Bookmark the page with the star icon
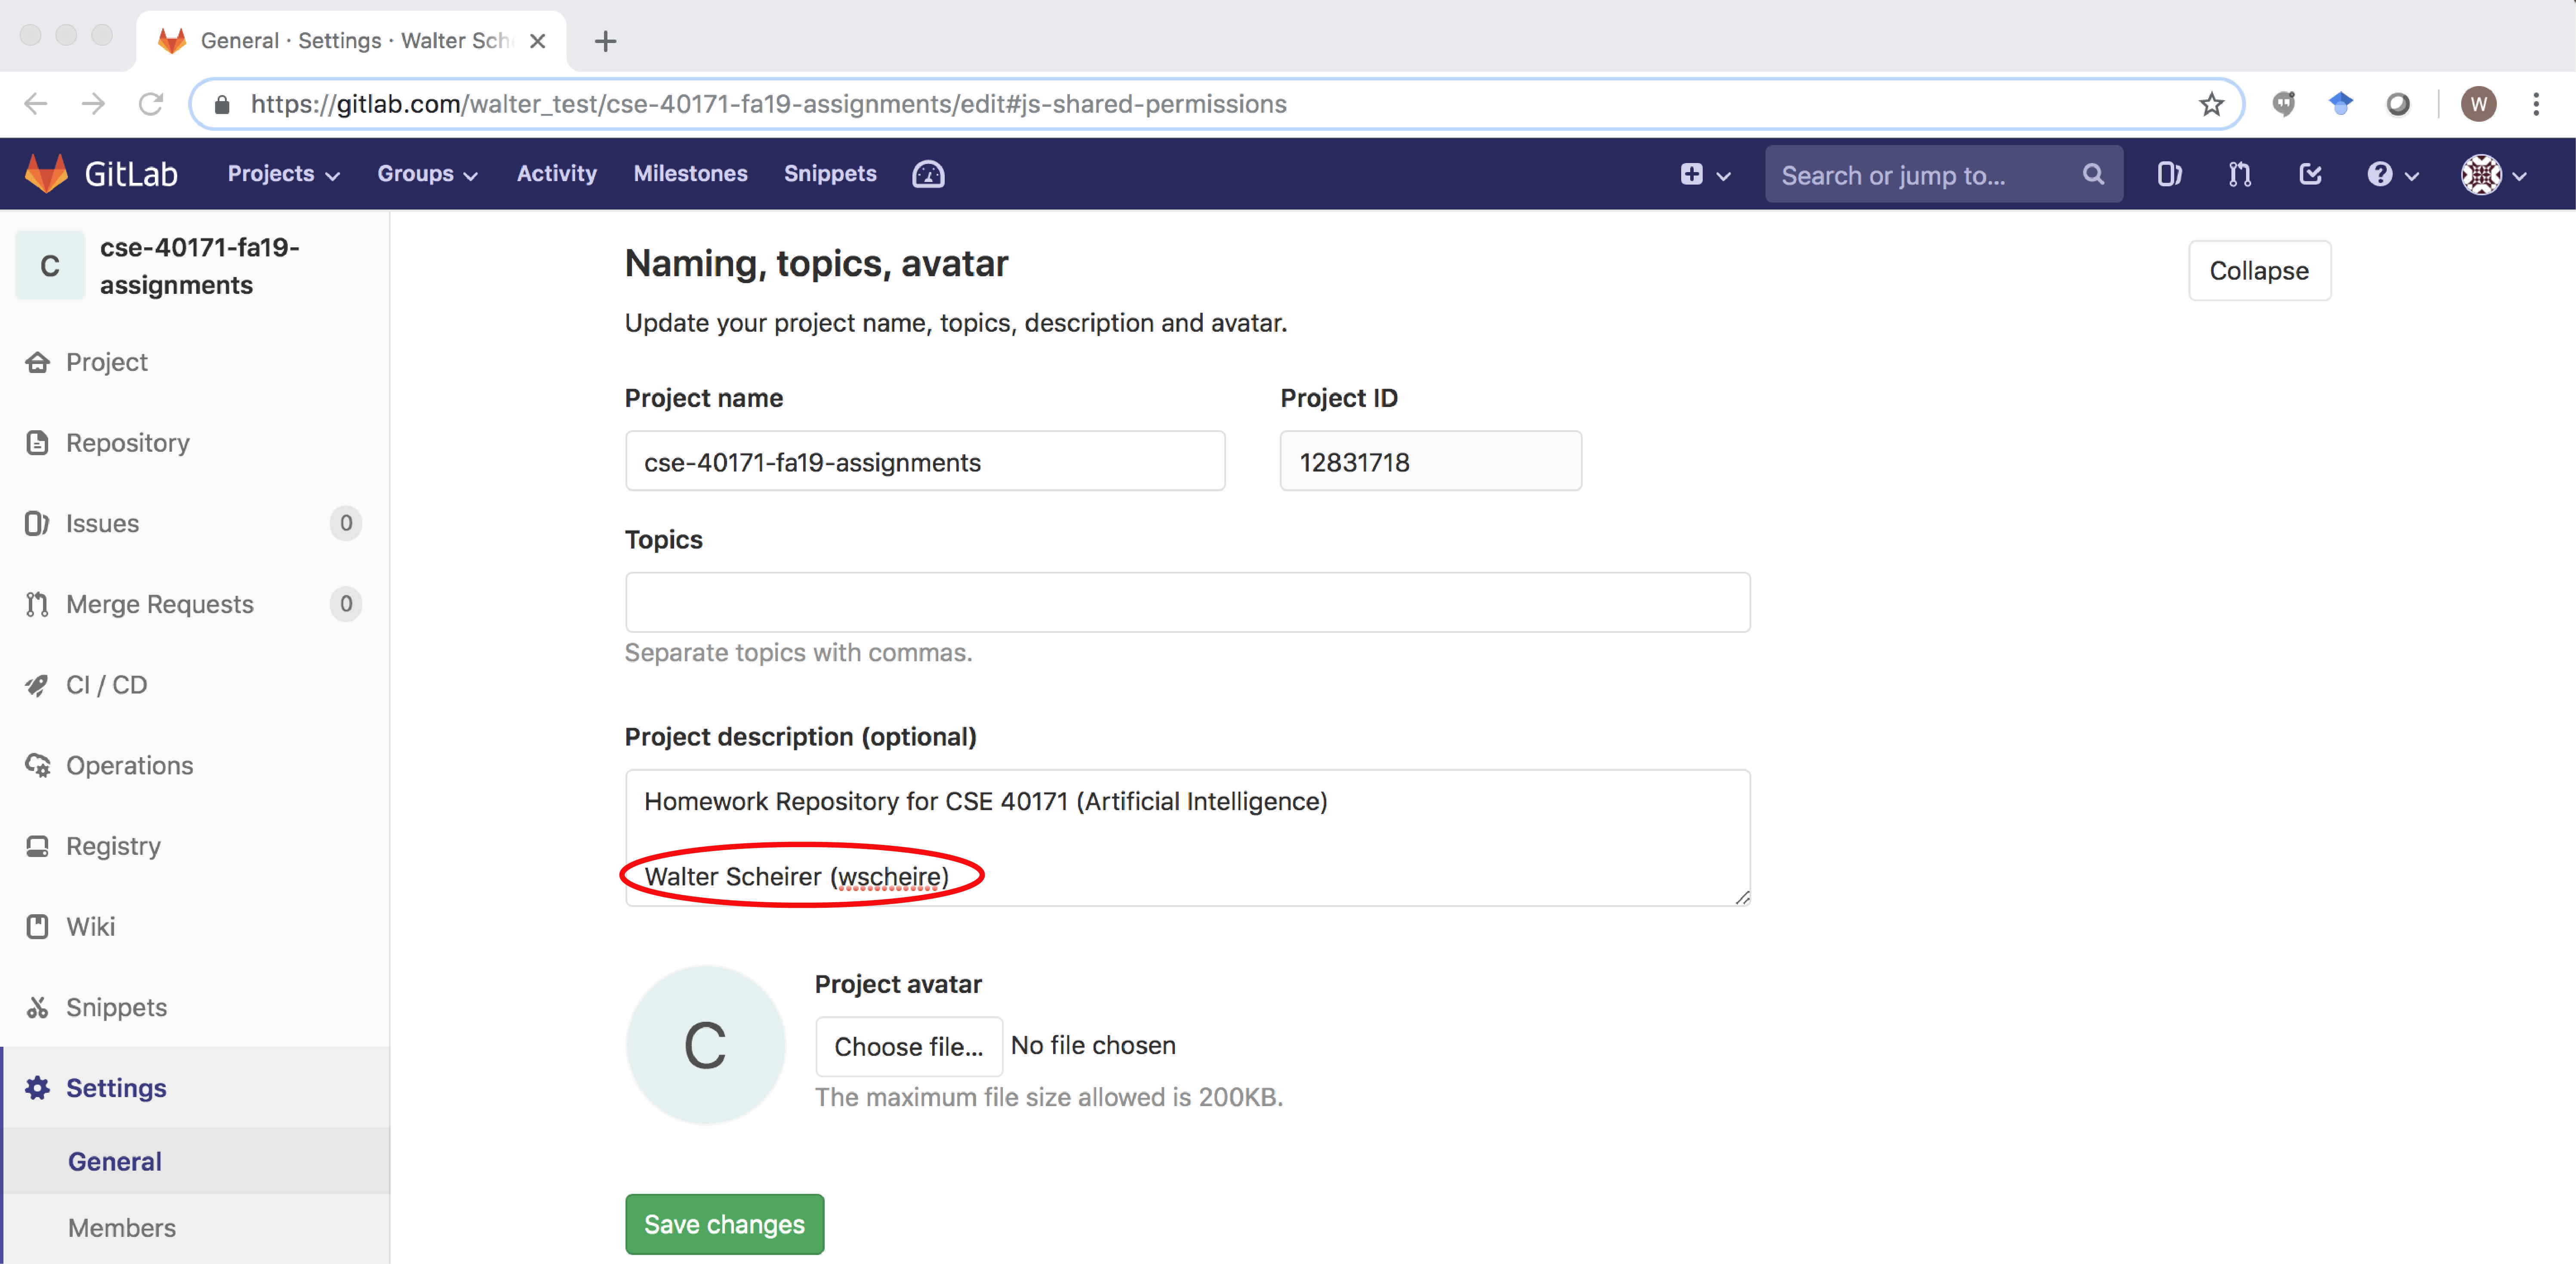 point(2211,104)
